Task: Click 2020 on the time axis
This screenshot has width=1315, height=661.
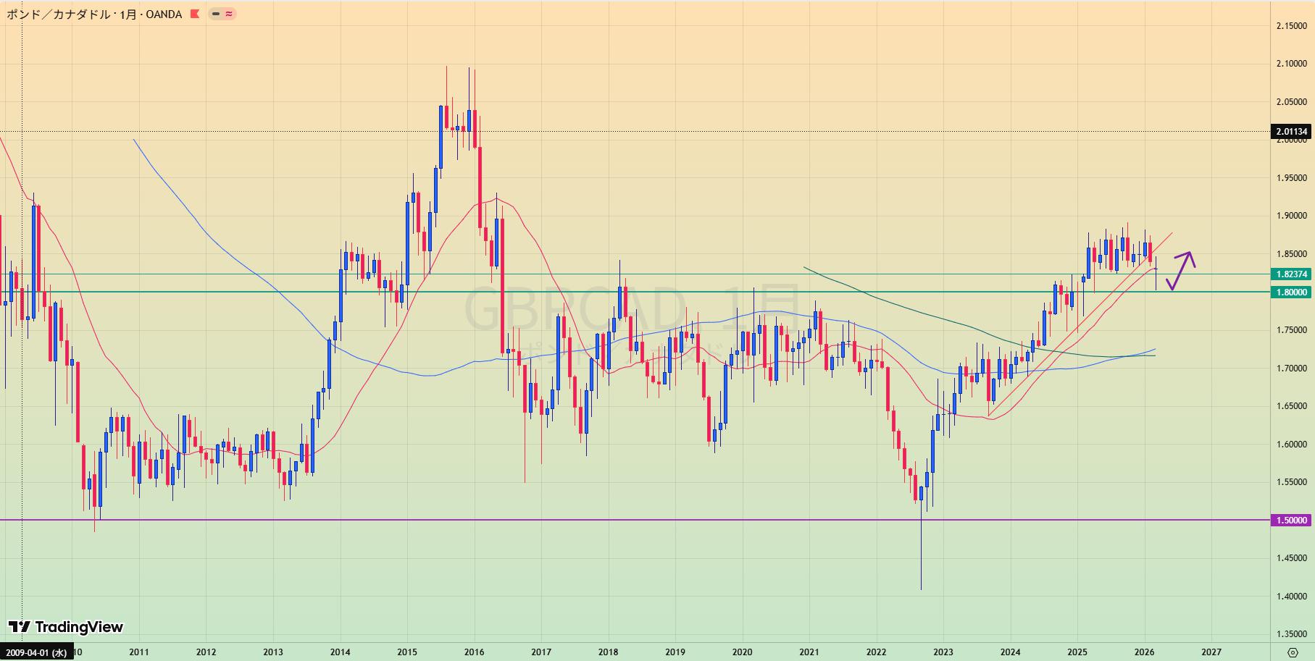Action: 742,652
